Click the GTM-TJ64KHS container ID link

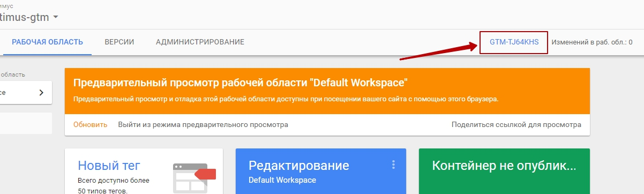click(514, 42)
